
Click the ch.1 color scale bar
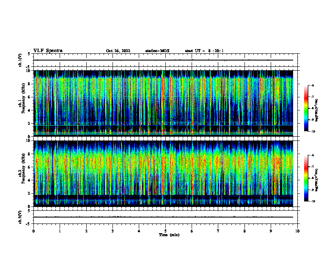pyautogui.click(x=306, y=108)
